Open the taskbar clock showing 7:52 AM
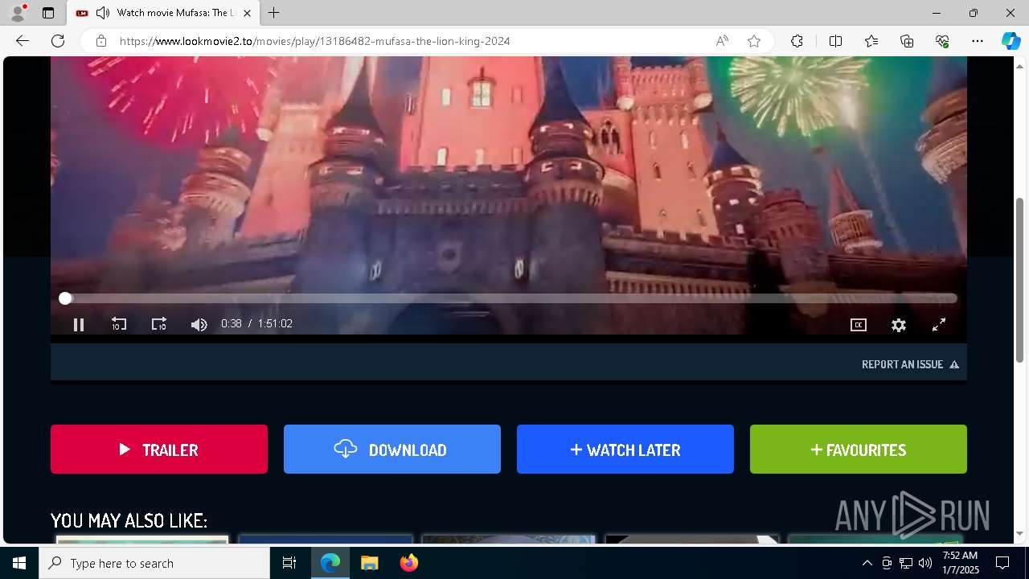 (960, 563)
